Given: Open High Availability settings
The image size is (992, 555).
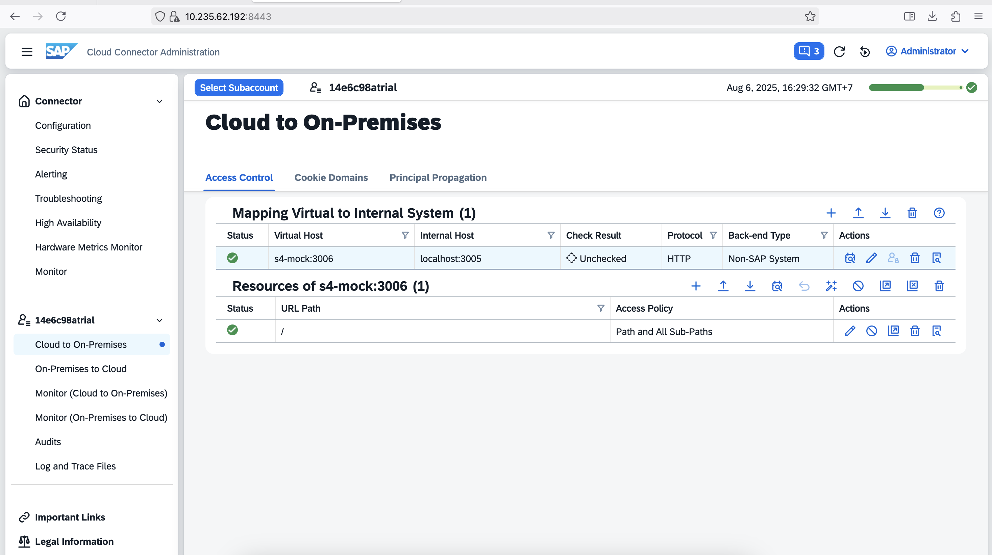Looking at the screenshot, I should tap(68, 223).
